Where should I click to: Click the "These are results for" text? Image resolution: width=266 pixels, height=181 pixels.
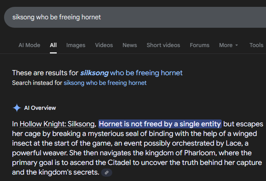point(45,73)
